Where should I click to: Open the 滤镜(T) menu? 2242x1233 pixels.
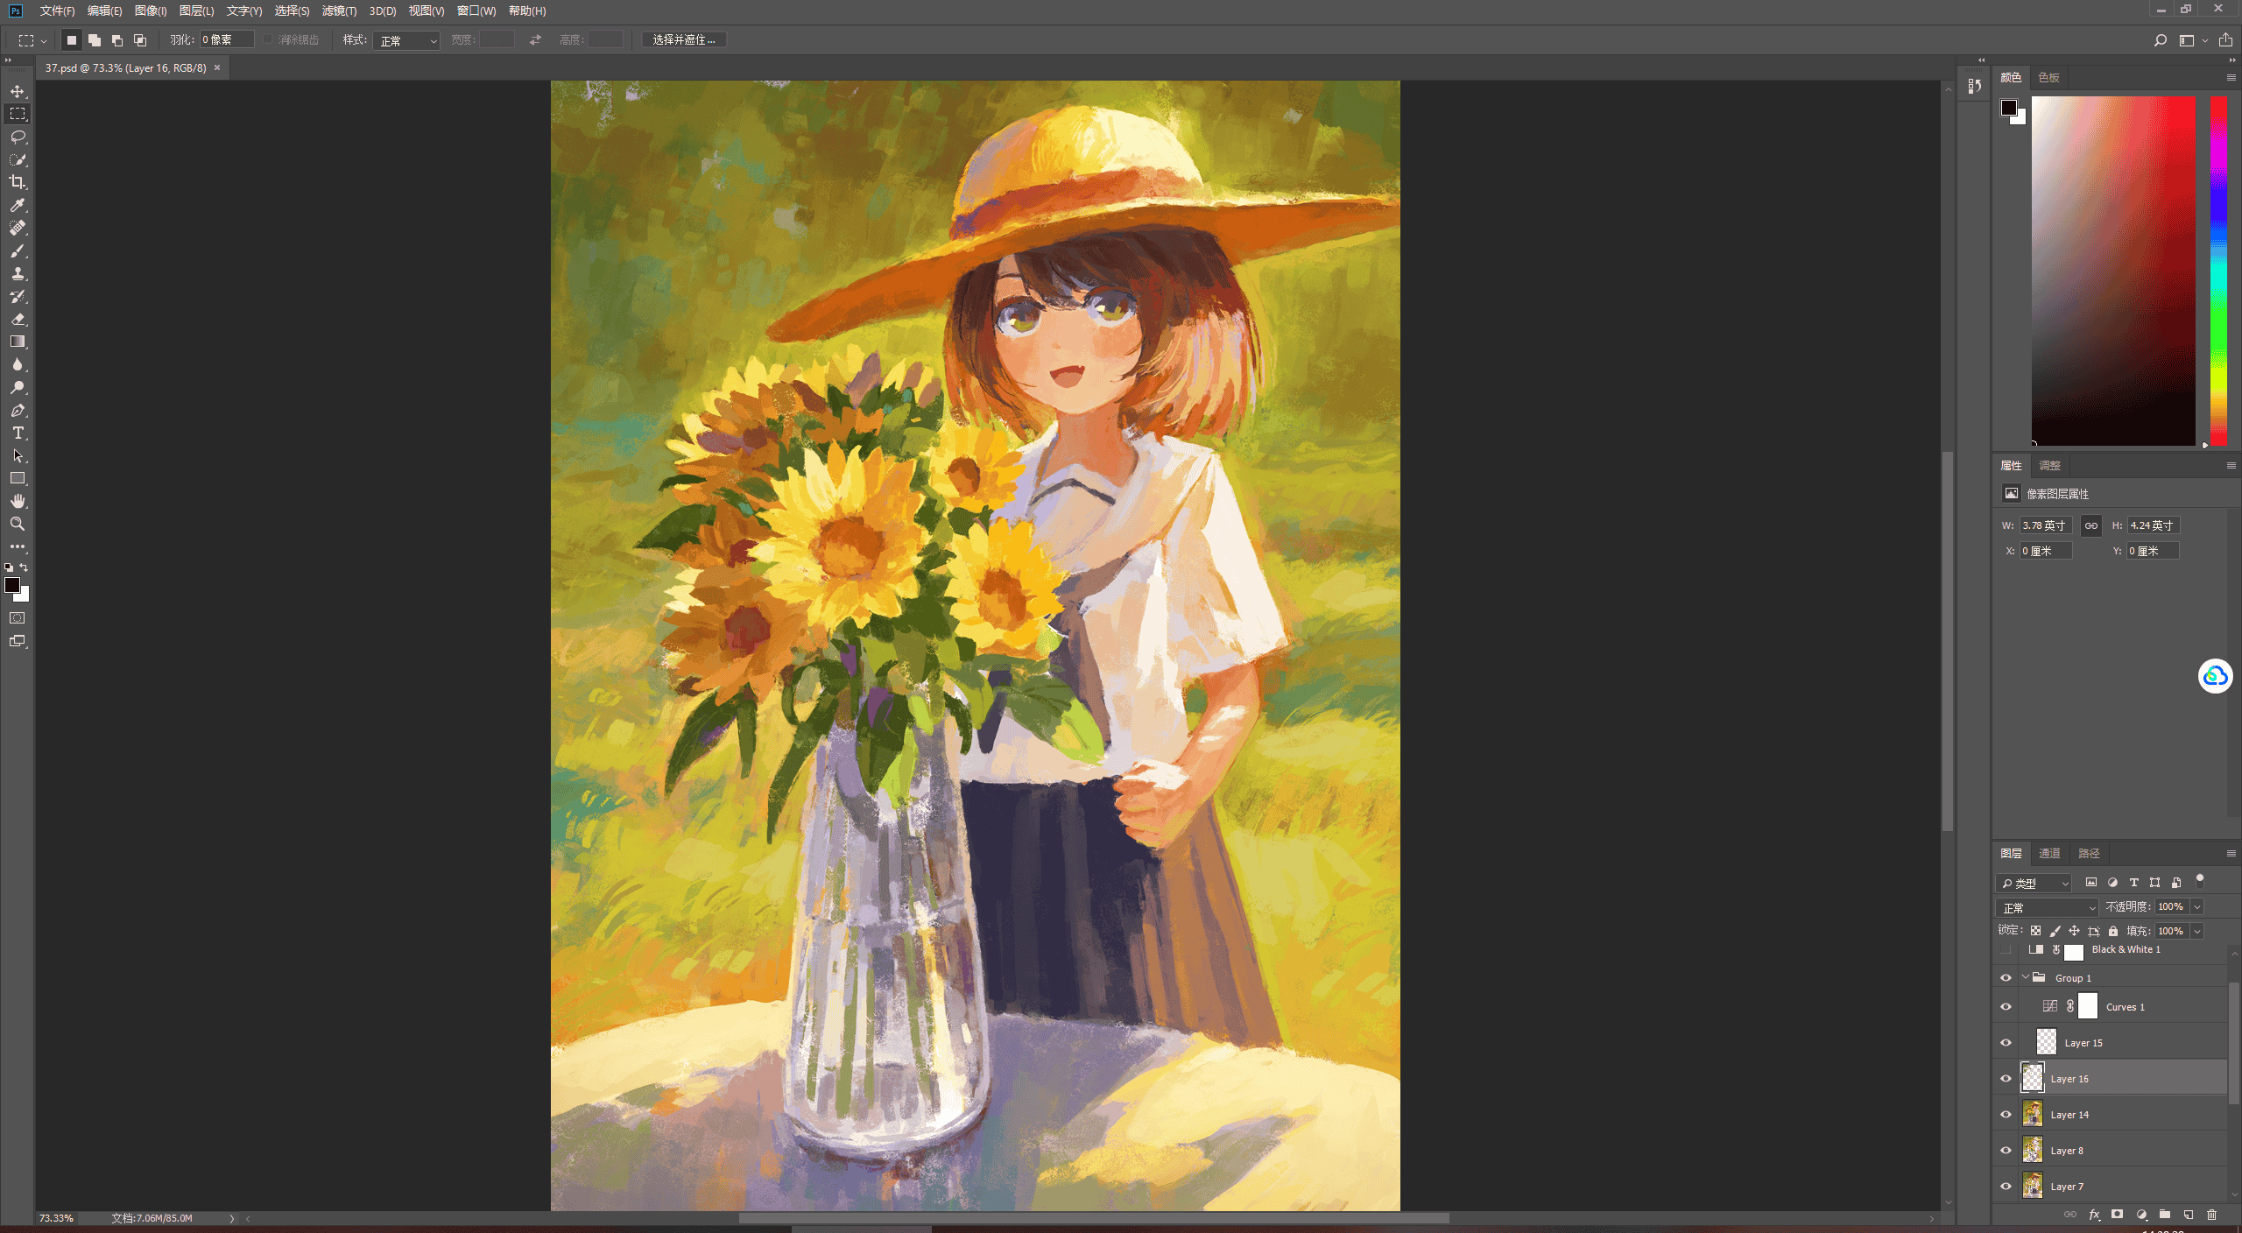pyautogui.click(x=339, y=11)
